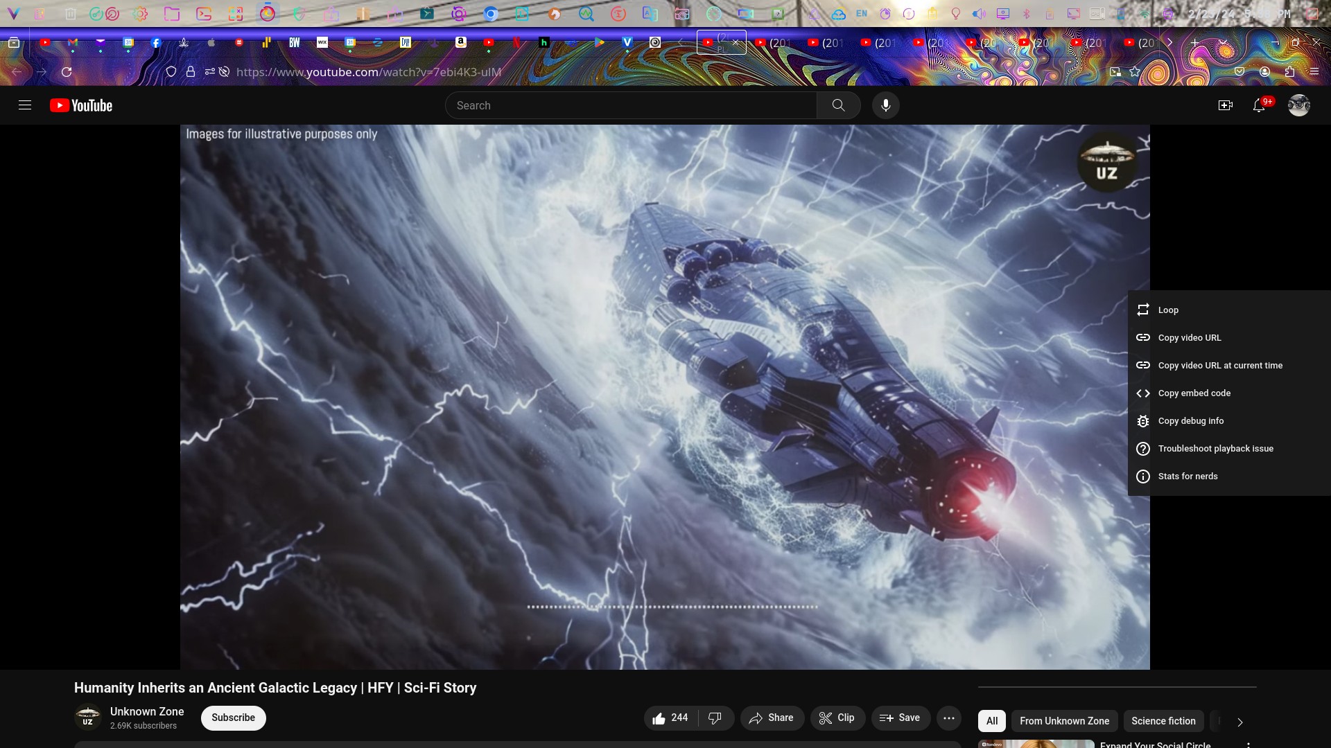Open the Create video icon

(1225, 105)
